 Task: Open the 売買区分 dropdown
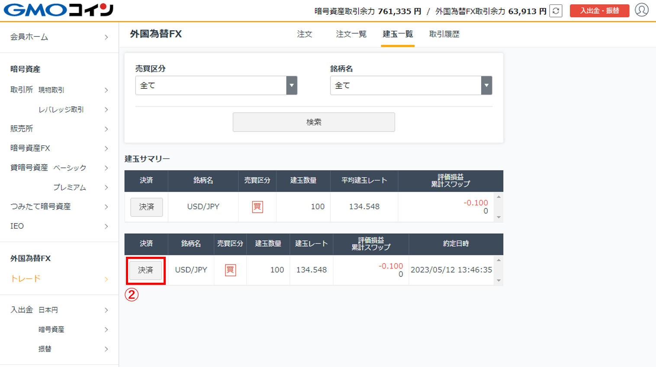[x=216, y=86]
